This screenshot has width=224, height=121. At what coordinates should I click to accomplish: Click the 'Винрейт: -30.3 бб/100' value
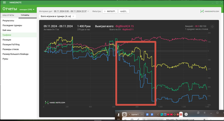pos(196,26)
